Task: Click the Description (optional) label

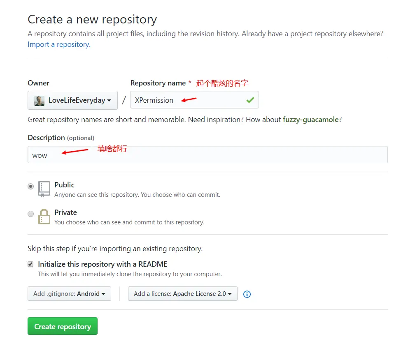Action: 61,138
